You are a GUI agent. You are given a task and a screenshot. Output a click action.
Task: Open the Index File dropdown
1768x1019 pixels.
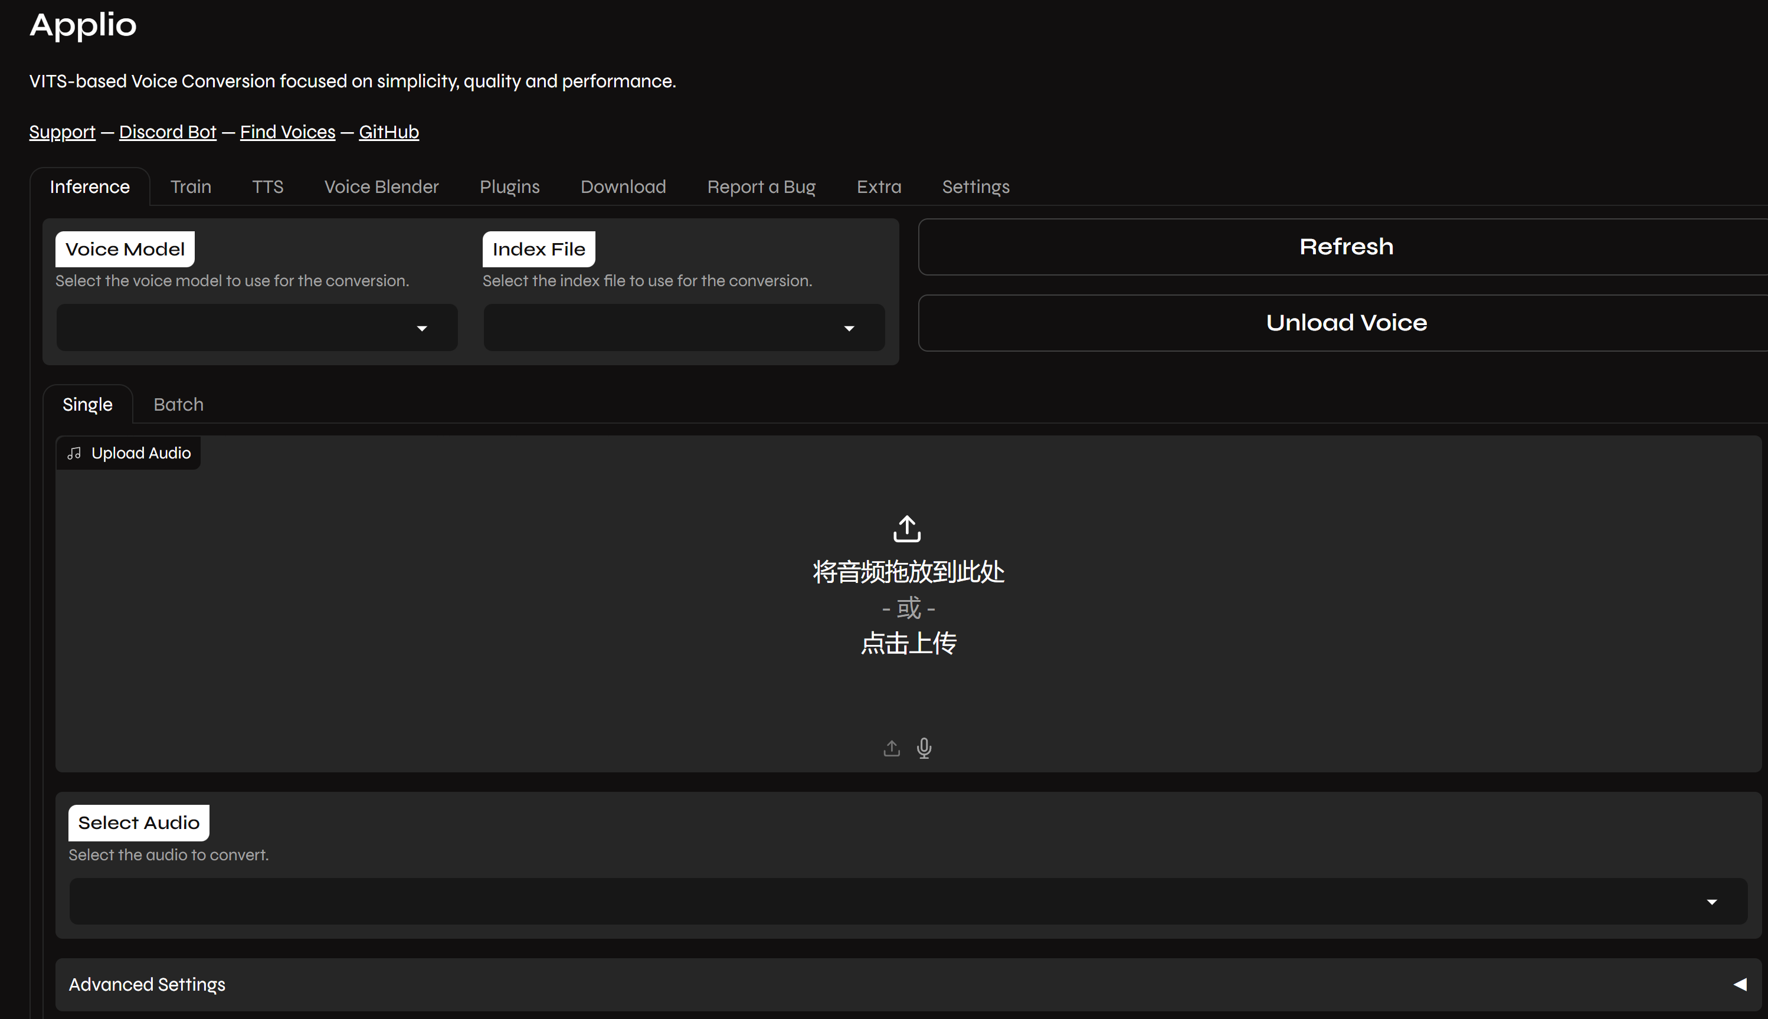pos(684,327)
